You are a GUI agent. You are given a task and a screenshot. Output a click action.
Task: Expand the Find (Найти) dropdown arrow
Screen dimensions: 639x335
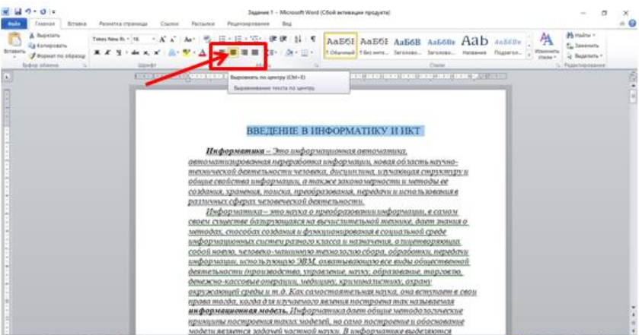[x=596, y=36]
